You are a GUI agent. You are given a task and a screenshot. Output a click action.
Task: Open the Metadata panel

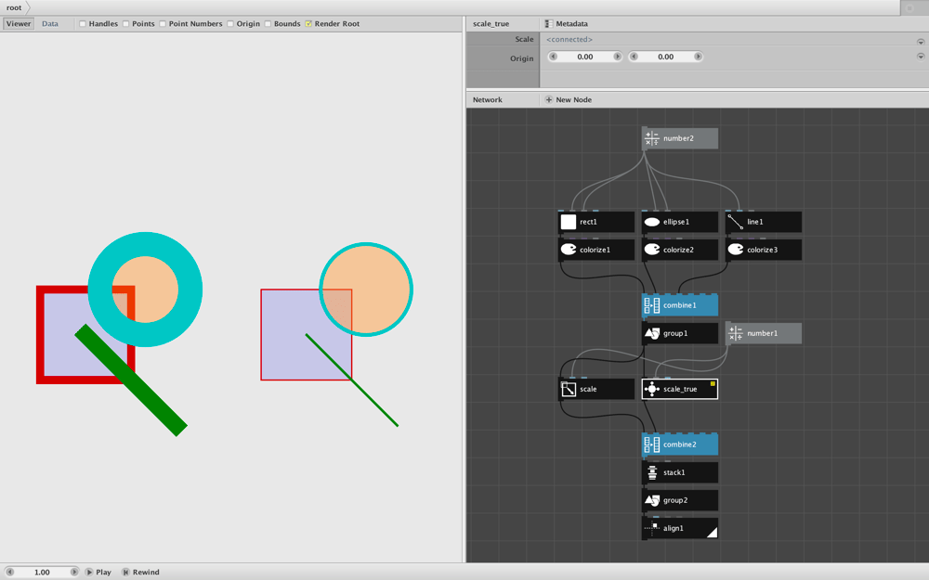(567, 24)
